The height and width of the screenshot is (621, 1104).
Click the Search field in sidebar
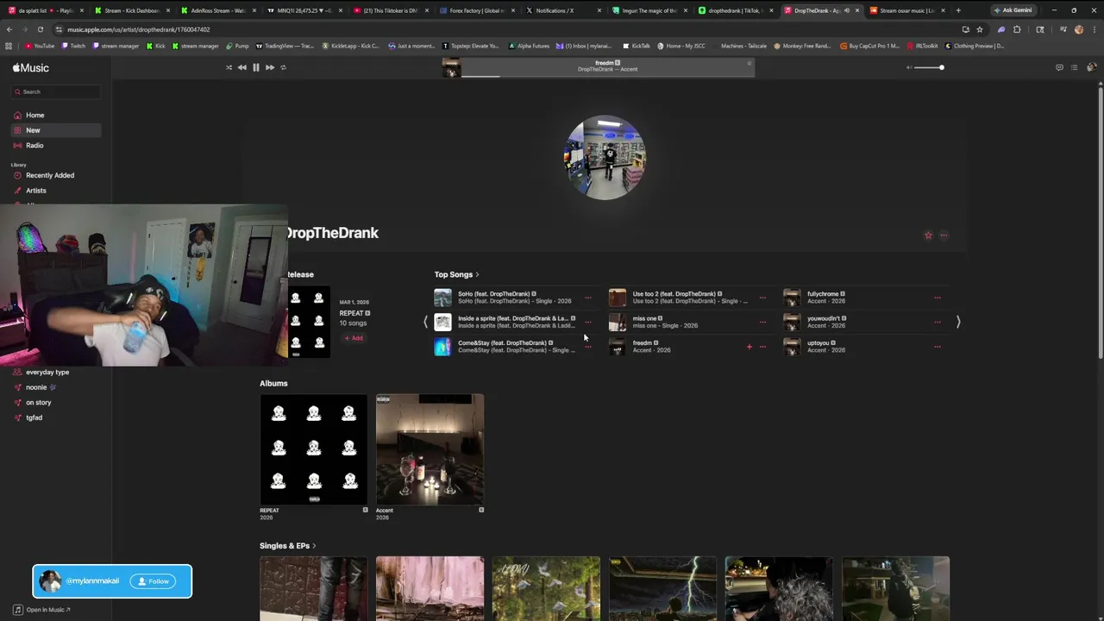pos(56,91)
